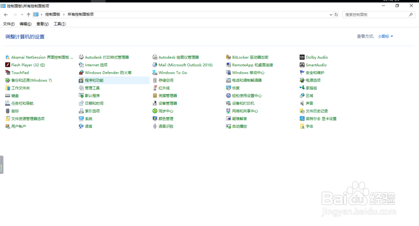The image size is (419, 226).
Task: Open the 查看(V) menu
Action: [x=42, y=24]
